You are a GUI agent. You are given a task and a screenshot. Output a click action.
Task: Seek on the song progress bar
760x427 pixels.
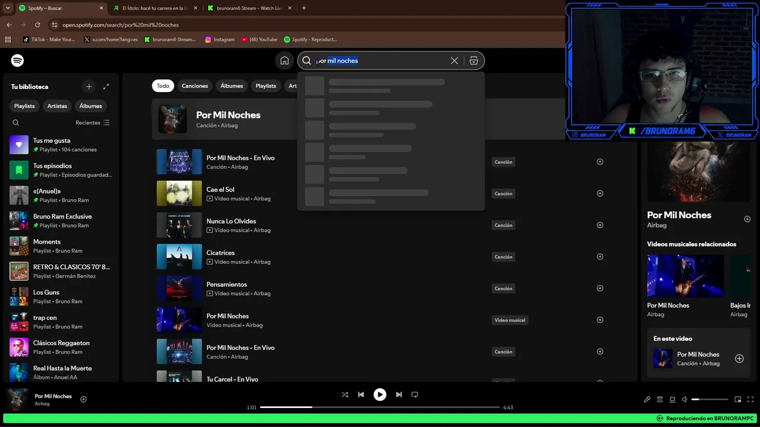380,407
